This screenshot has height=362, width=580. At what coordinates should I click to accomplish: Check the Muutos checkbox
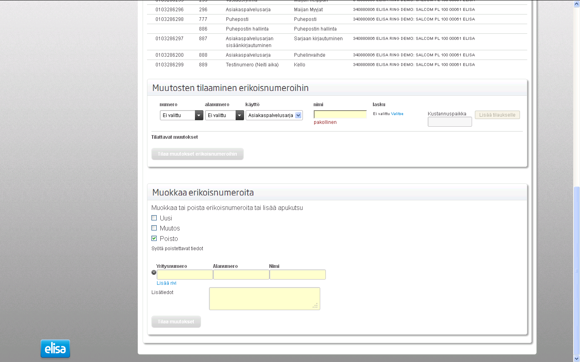pos(154,228)
